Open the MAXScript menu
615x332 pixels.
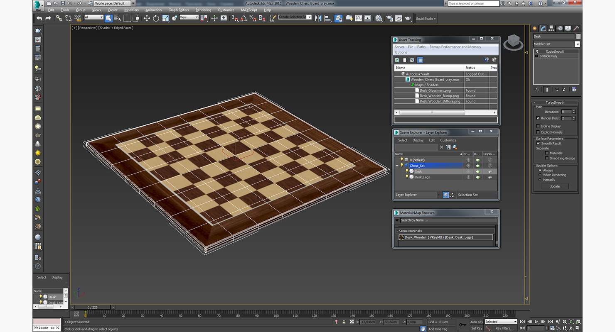tap(249, 10)
